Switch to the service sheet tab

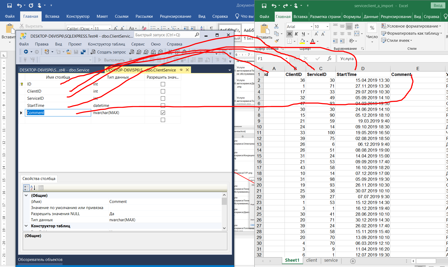coord(331,260)
